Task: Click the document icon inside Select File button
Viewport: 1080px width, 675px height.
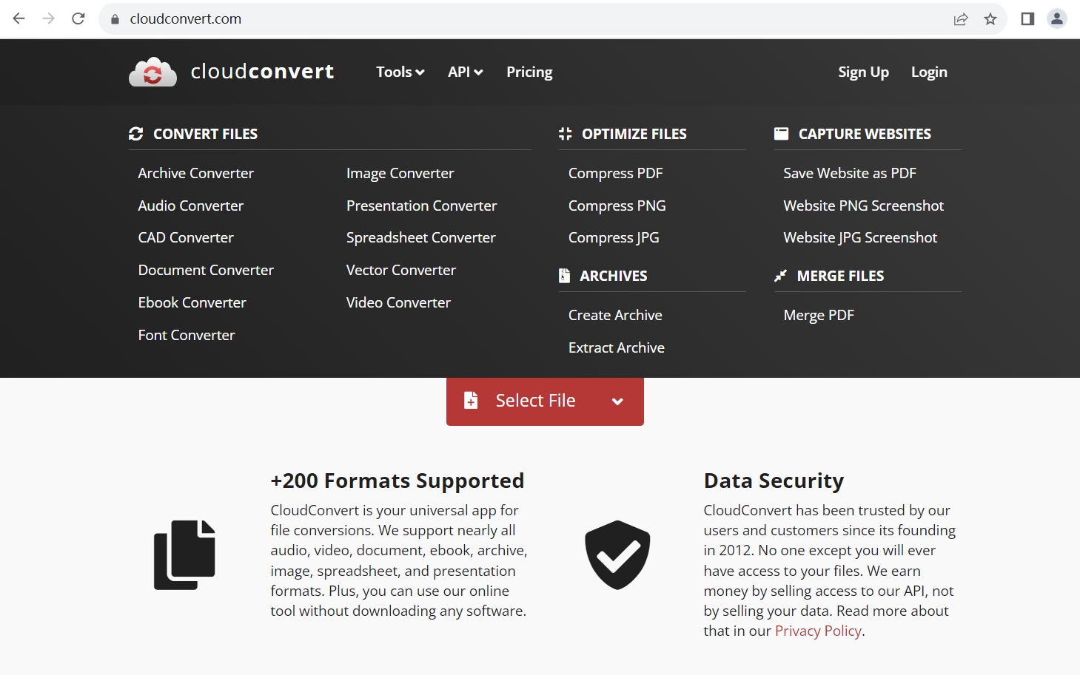Action: coord(472,400)
